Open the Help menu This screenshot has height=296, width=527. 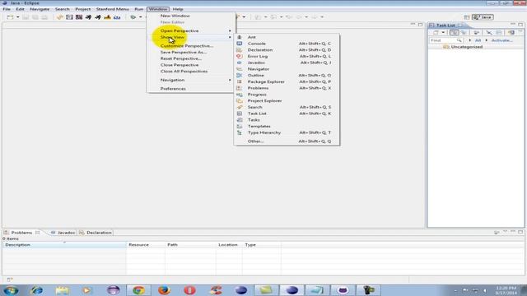tap(178, 9)
